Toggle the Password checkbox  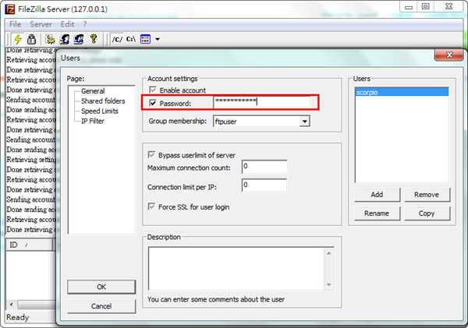coord(153,103)
